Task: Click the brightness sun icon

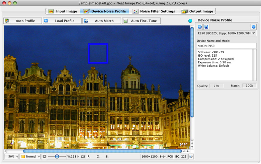Action: [x=44, y=157]
